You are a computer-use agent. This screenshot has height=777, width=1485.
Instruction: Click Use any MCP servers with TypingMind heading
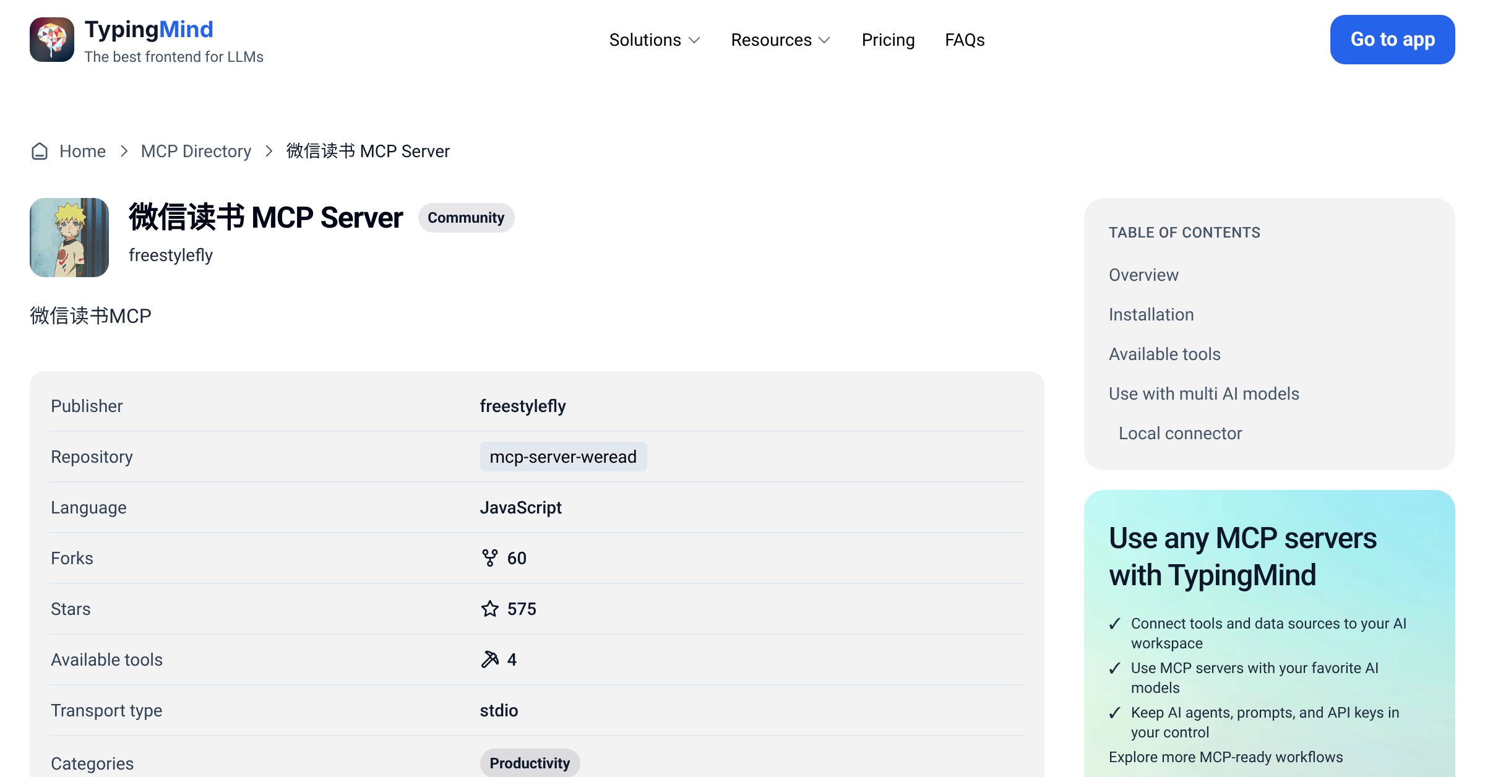[1242, 556]
